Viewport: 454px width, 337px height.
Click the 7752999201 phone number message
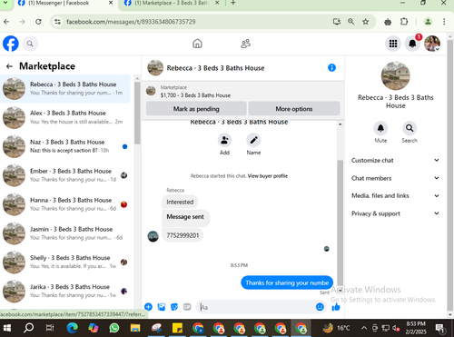pos(183,235)
